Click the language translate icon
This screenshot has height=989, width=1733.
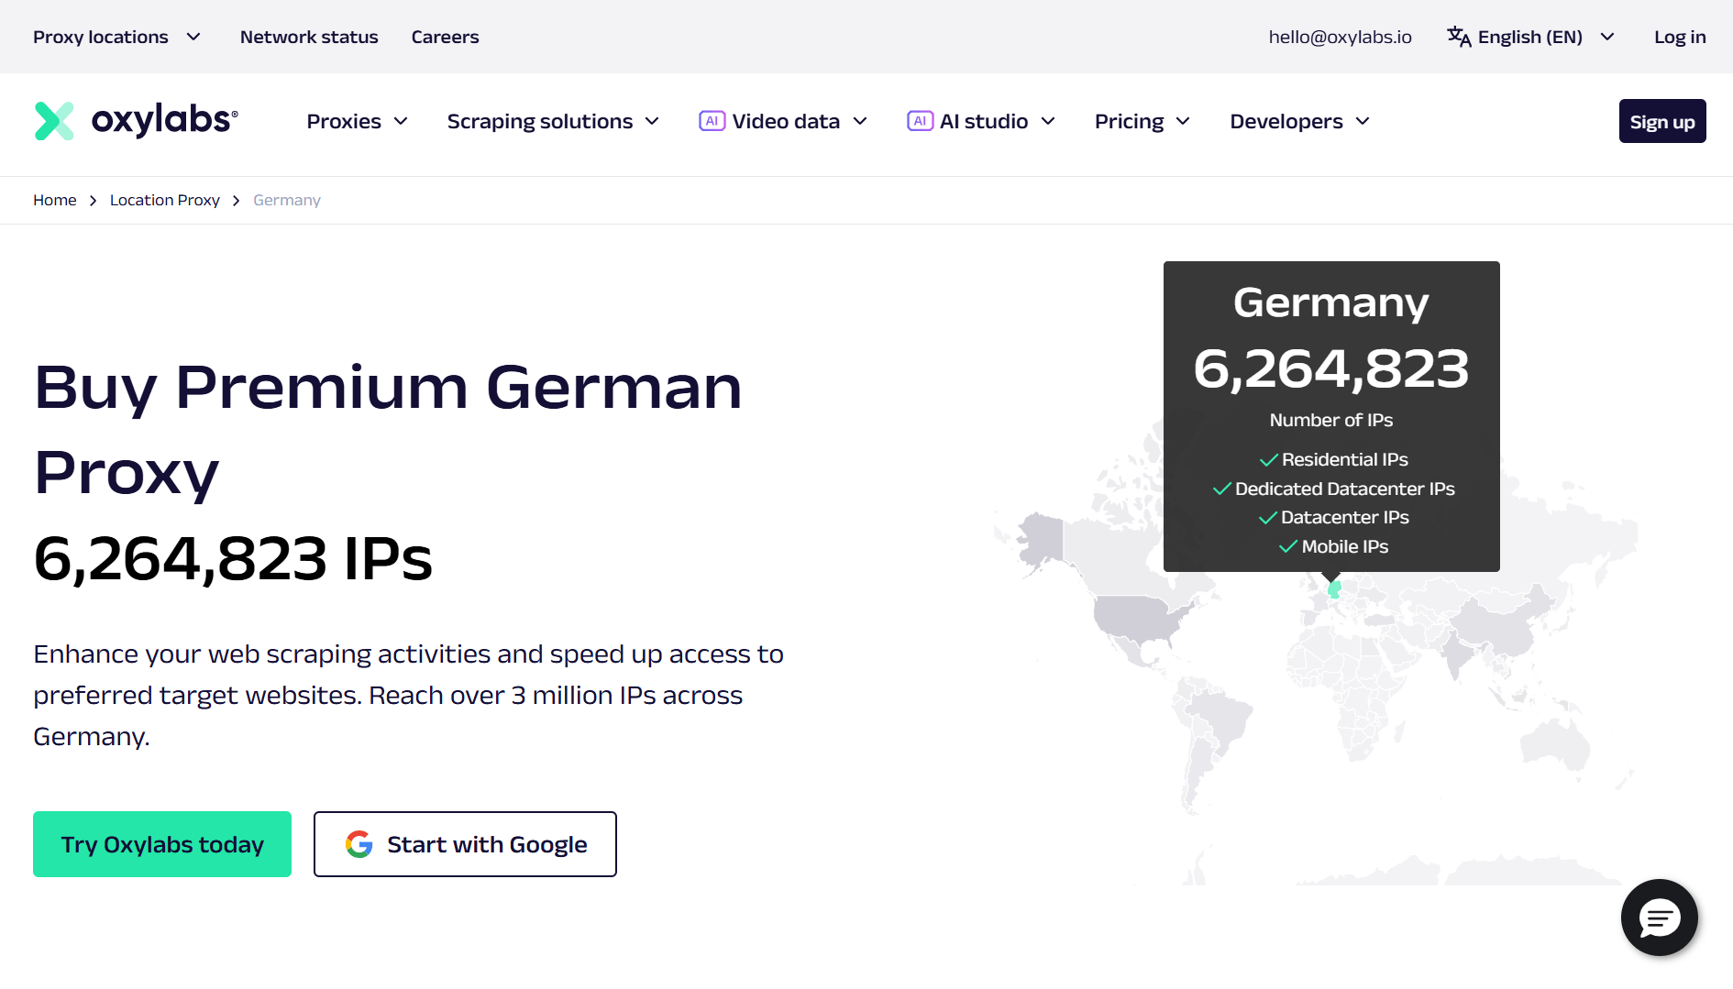pyautogui.click(x=1459, y=37)
